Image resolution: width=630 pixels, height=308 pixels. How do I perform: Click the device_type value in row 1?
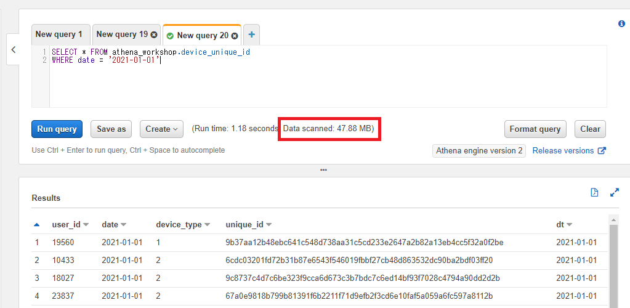click(158, 243)
